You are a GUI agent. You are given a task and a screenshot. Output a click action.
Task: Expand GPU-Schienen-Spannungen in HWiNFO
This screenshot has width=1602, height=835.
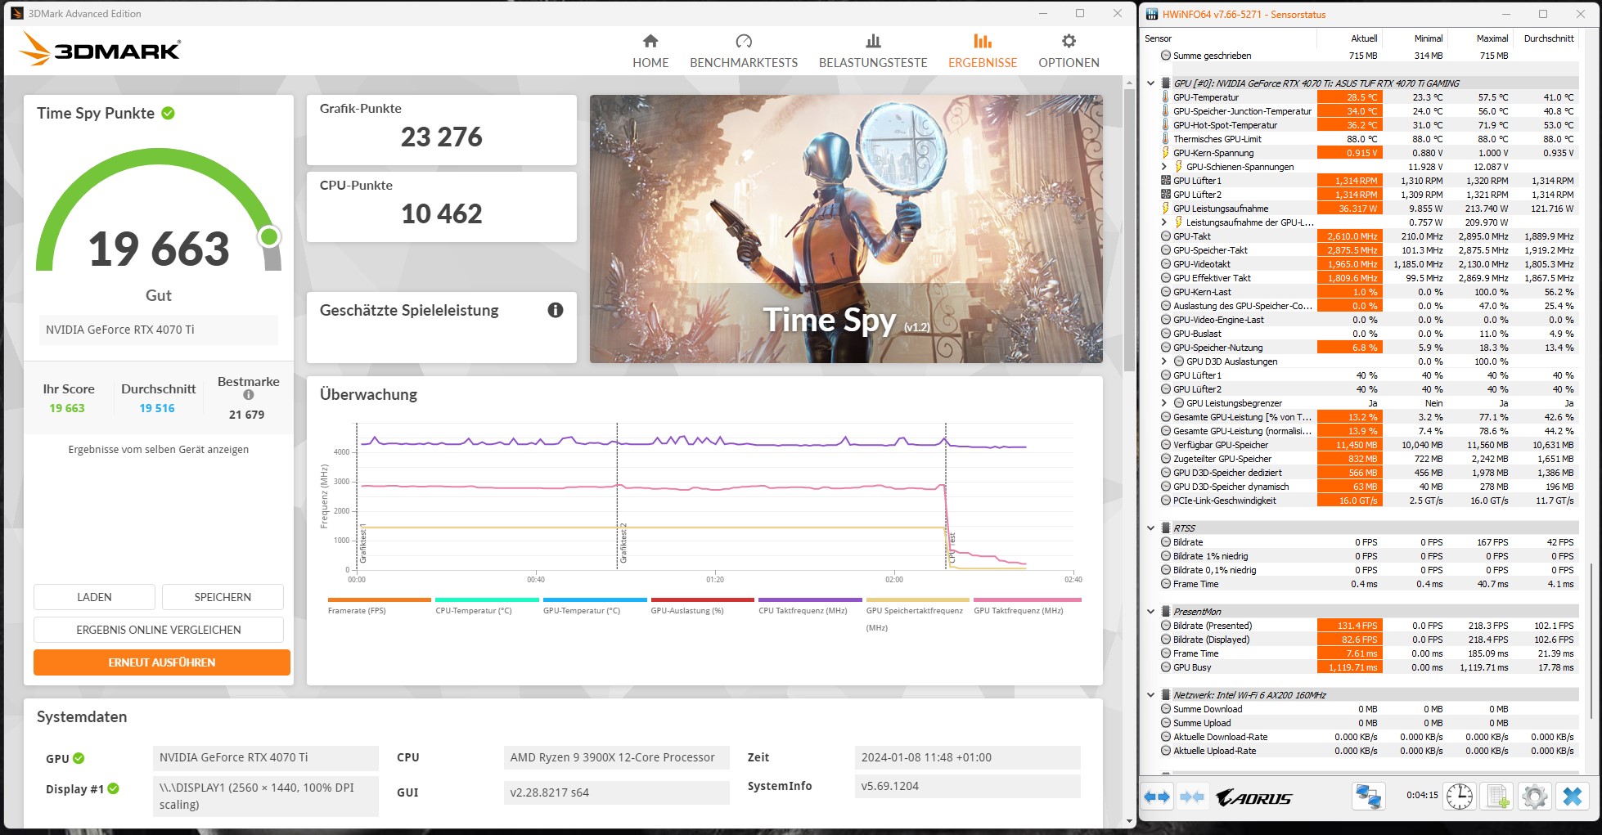click(x=1164, y=167)
